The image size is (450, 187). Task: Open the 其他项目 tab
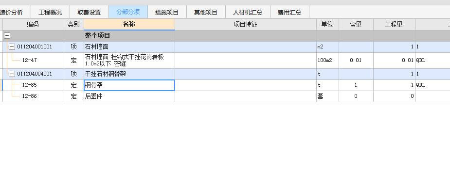(206, 12)
